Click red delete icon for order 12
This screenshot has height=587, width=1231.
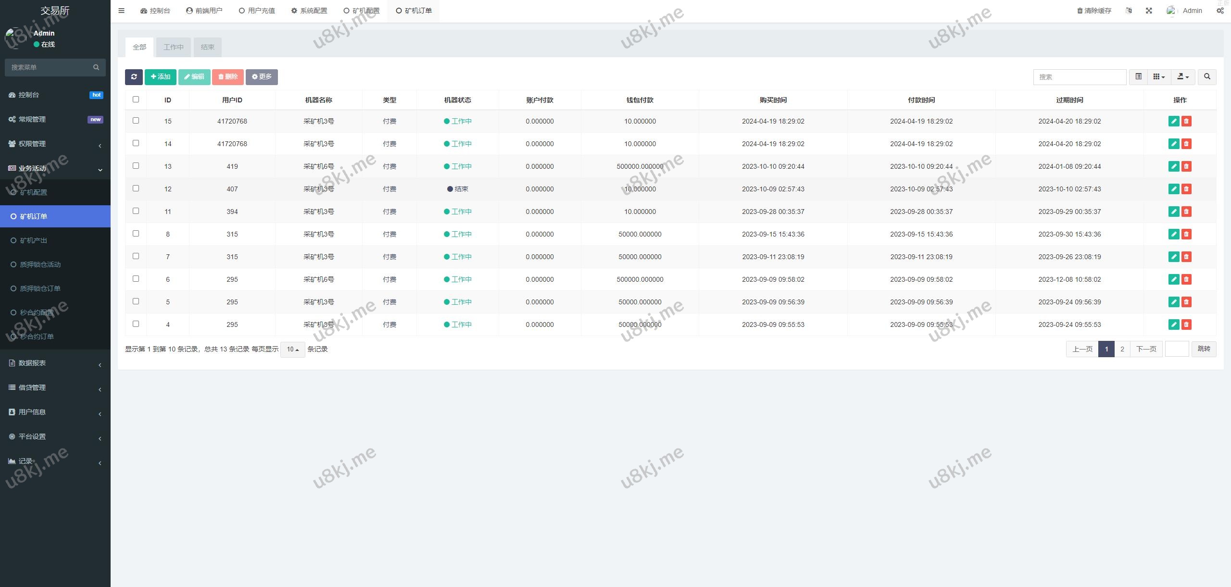(1186, 189)
